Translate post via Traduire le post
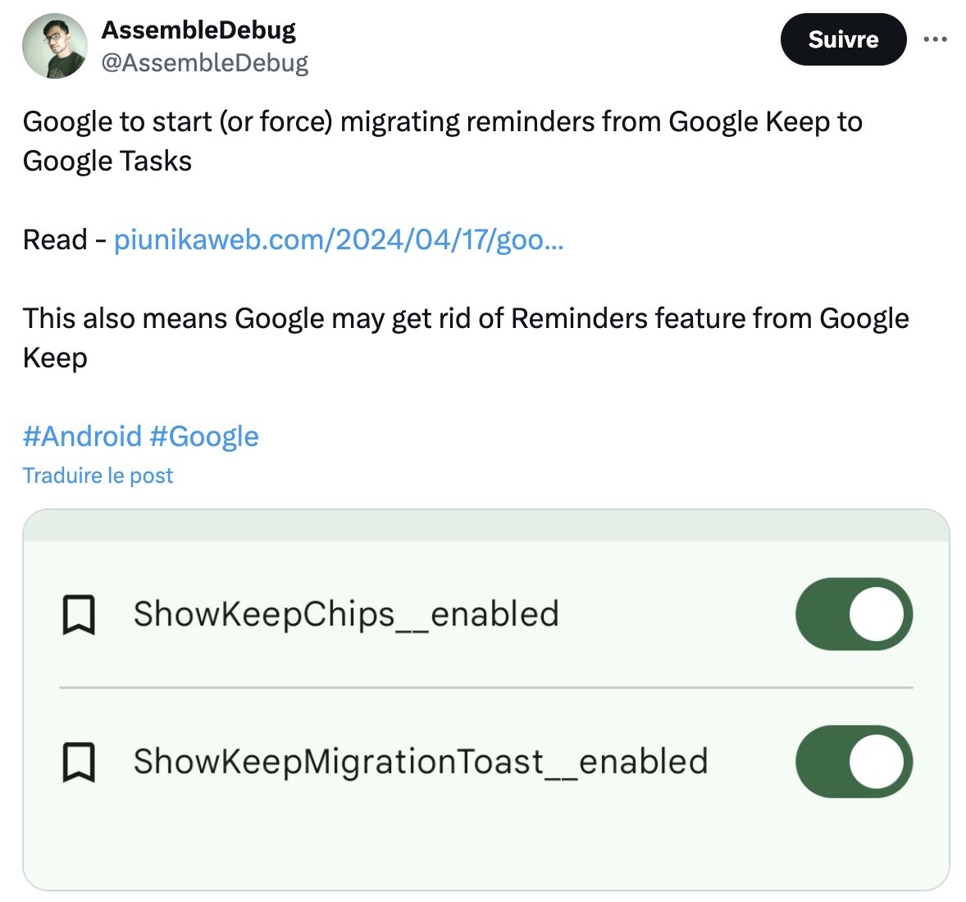This screenshot has height=902, width=966. pos(98,476)
